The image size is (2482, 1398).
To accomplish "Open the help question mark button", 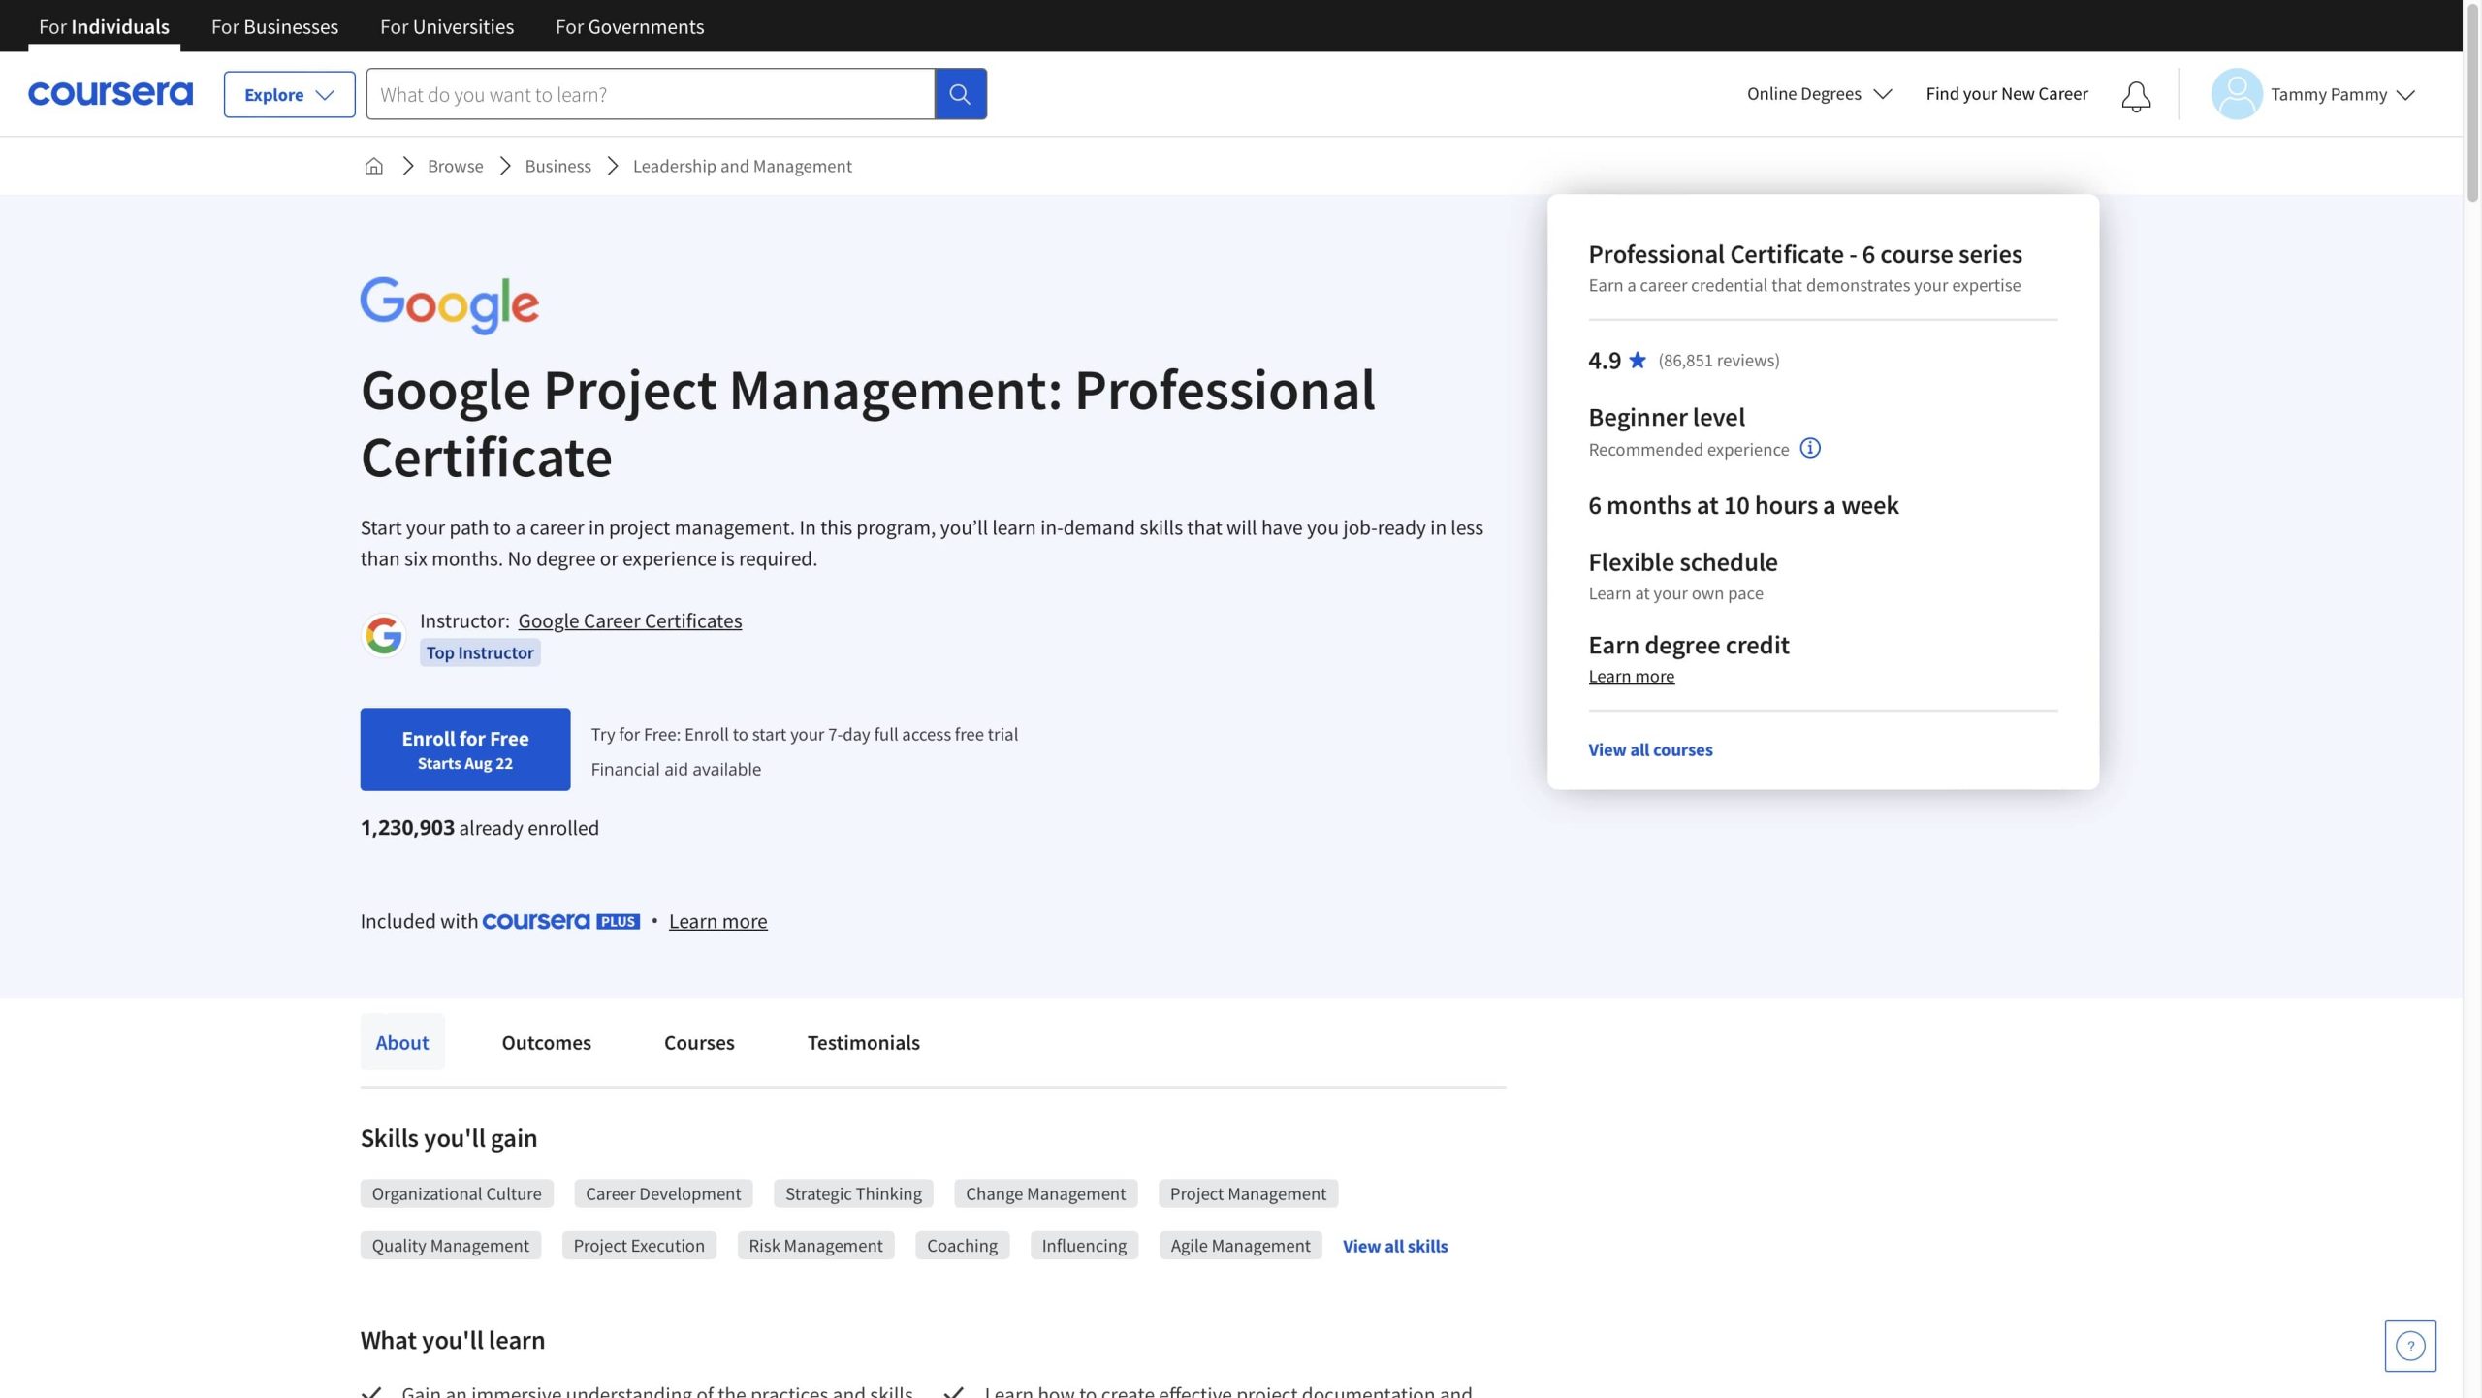I will (2409, 1346).
